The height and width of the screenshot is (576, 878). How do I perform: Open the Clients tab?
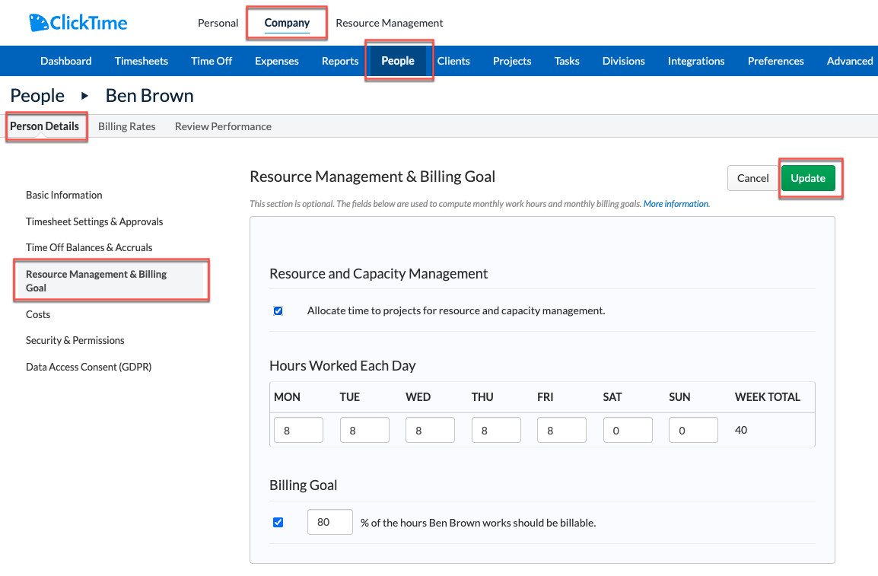[453, 61]
